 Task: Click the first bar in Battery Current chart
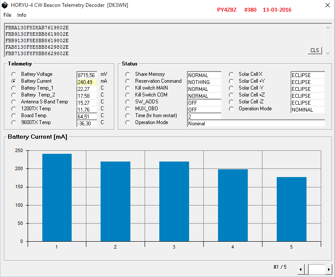click(x=57, y=197)
